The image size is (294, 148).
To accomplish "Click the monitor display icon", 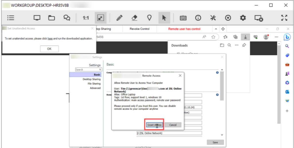I will 37,18.
